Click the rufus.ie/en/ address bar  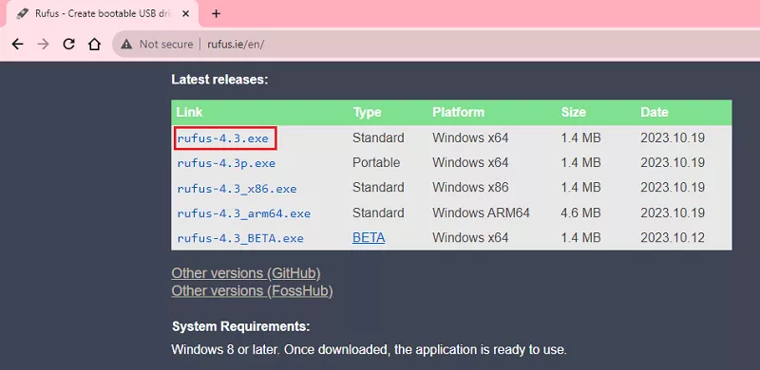(x=436, y=44)
